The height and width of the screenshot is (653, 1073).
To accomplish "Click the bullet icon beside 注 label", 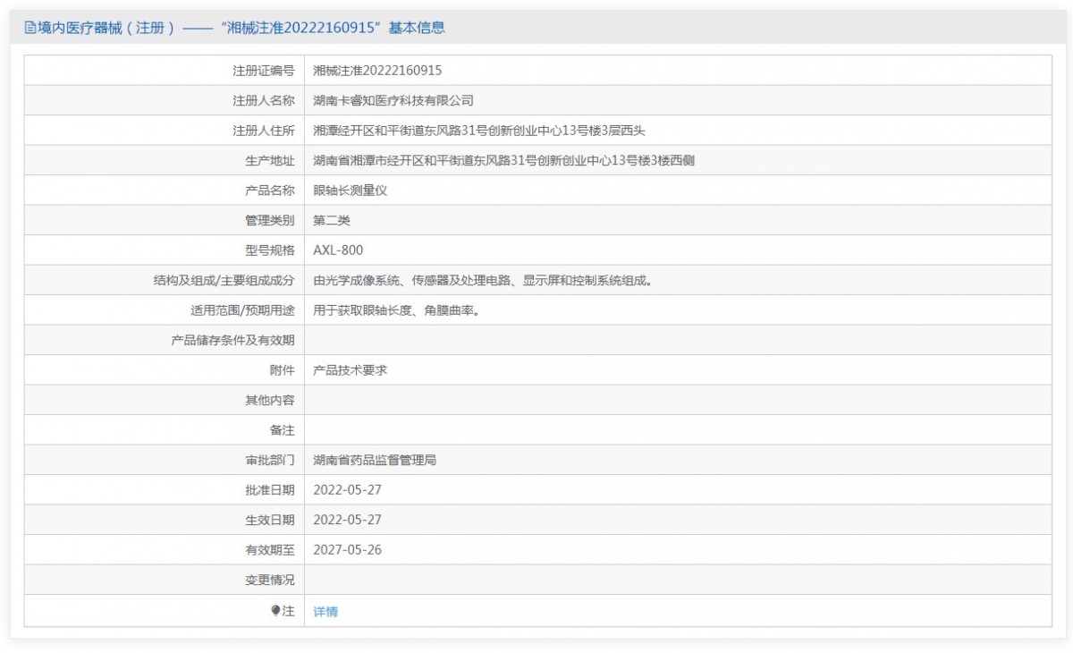I will pyautogui.click(x=275, y=611).
